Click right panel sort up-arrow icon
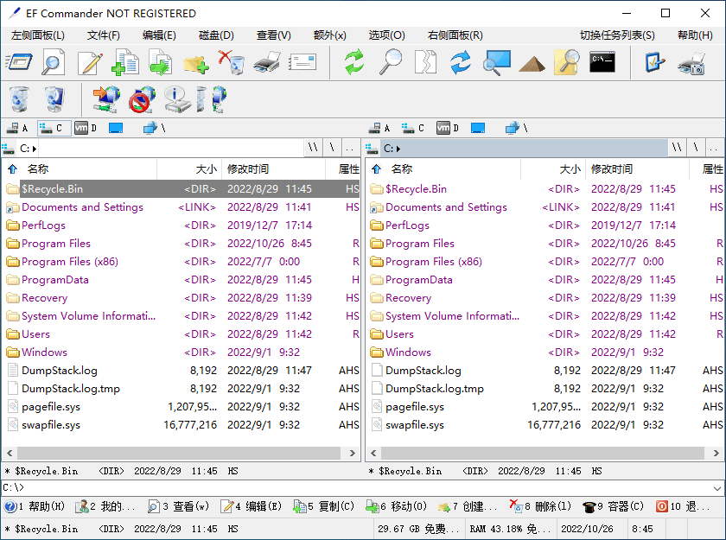 point(377,169)
